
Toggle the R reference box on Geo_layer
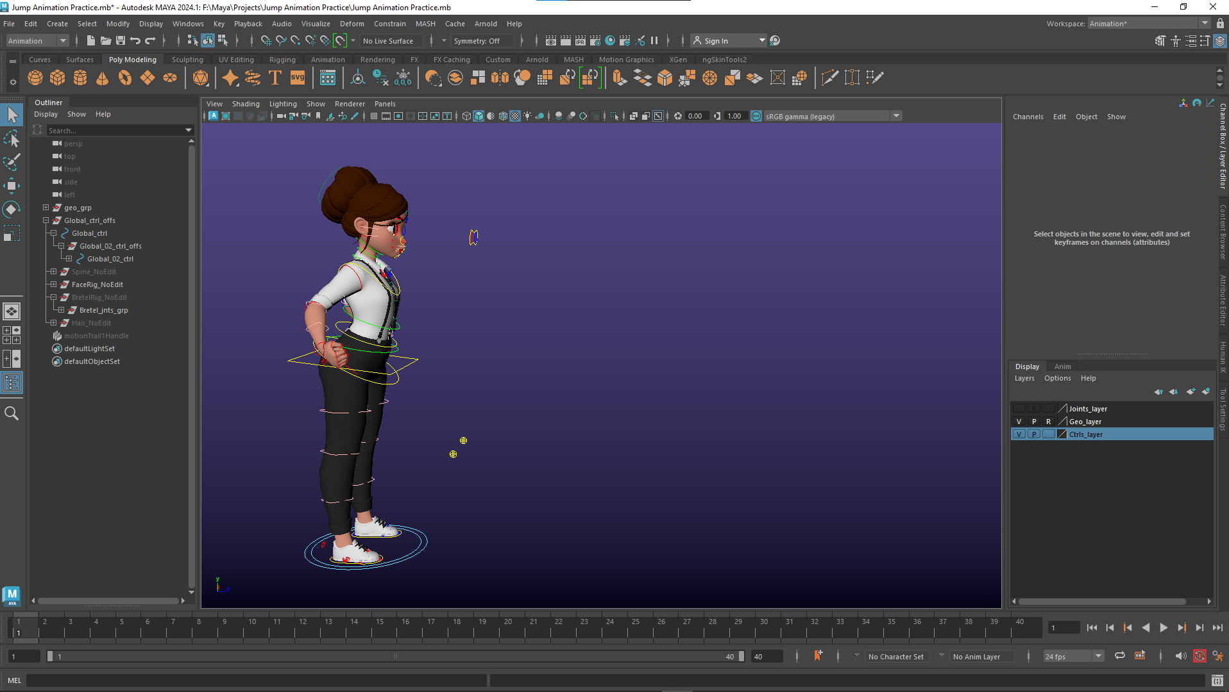[1049, 421]
